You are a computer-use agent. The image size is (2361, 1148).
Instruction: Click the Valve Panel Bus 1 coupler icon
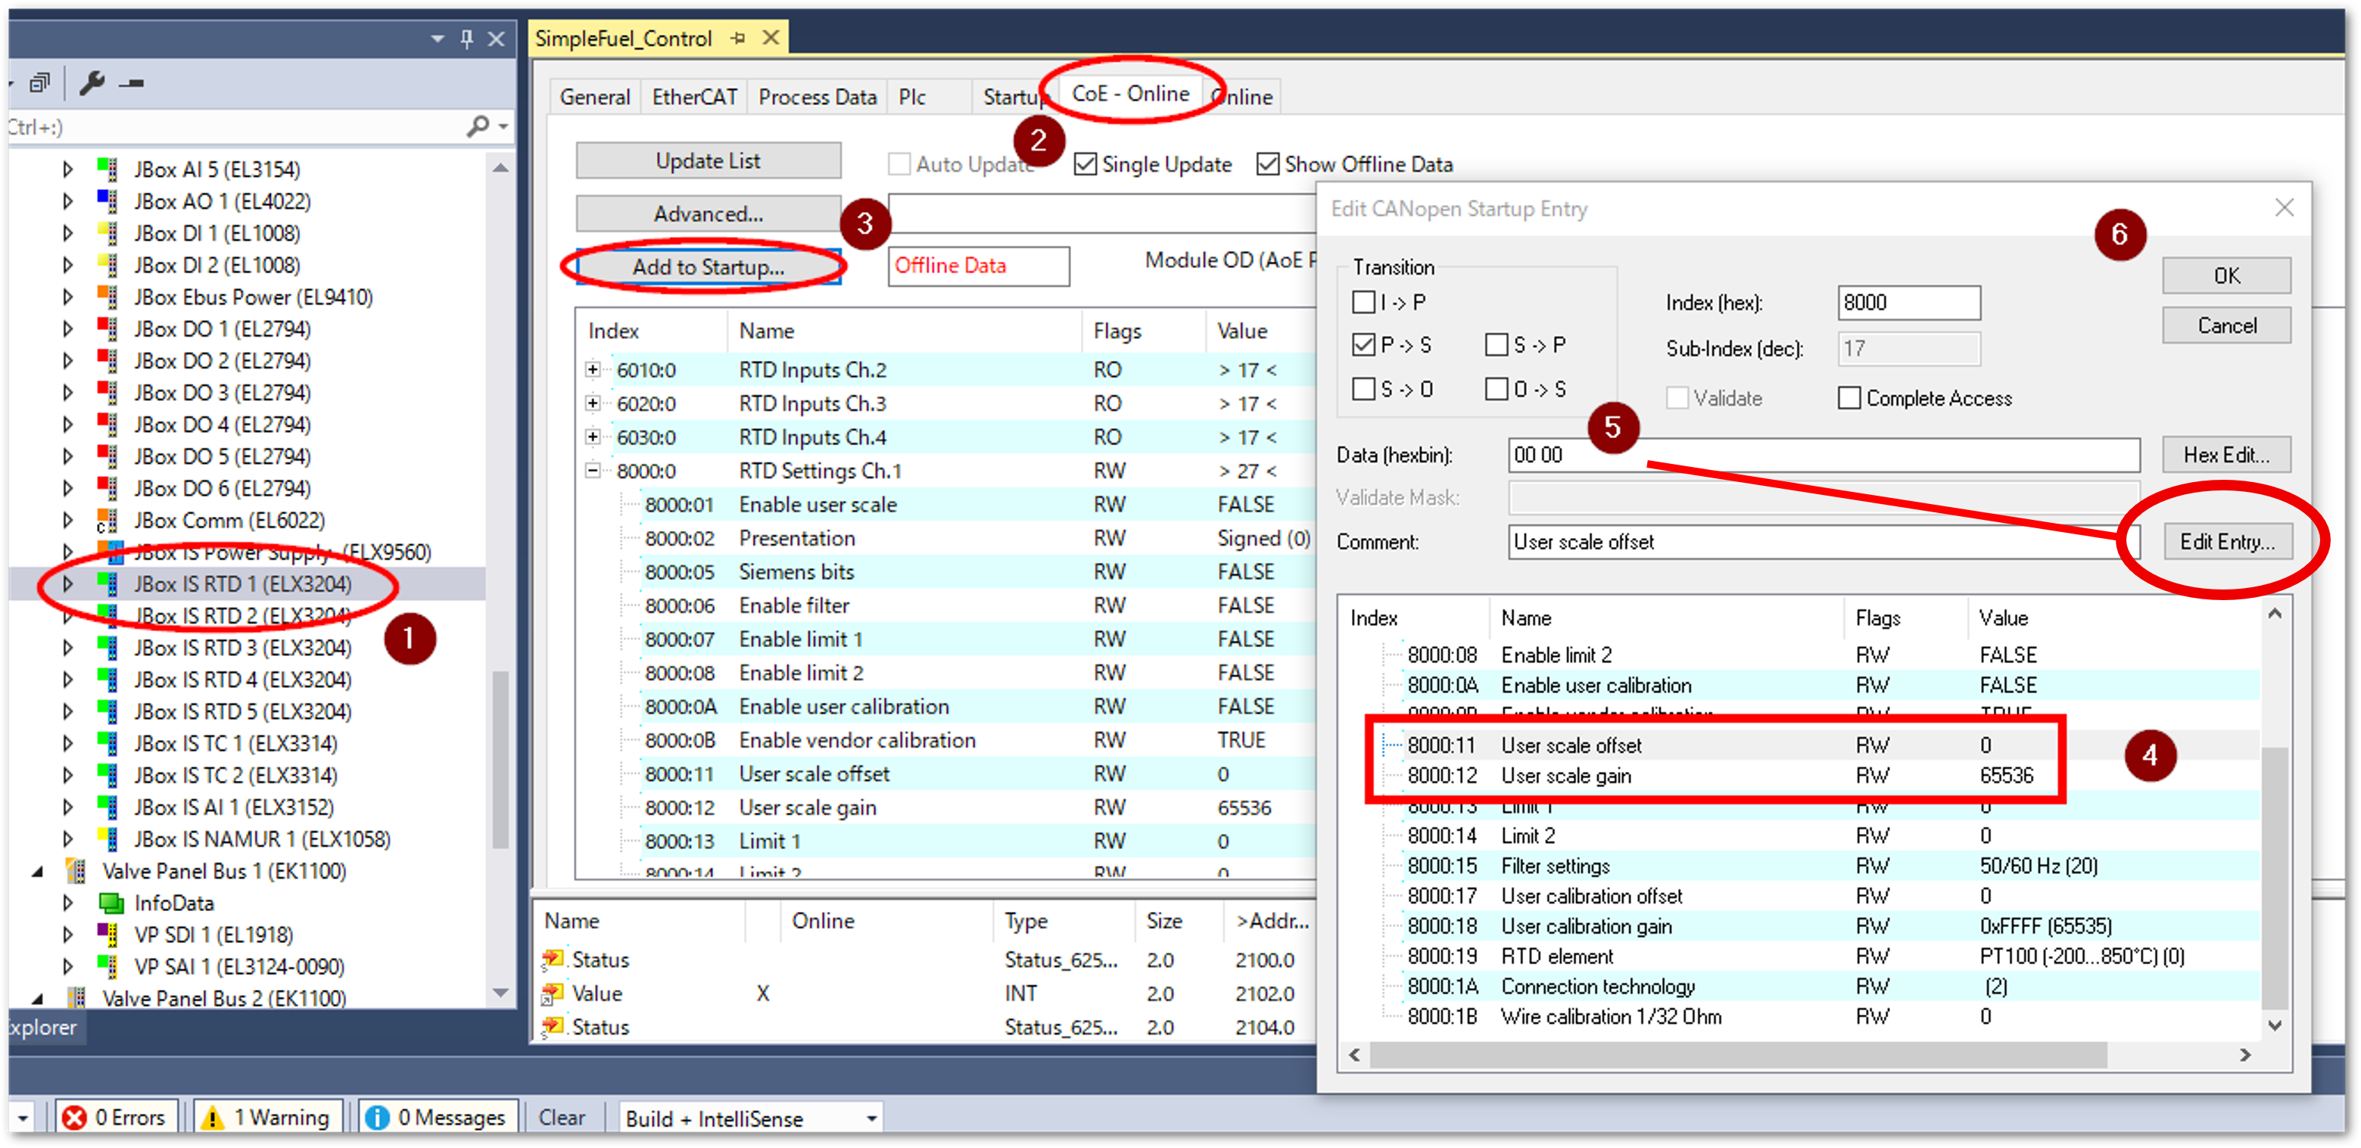76,870
